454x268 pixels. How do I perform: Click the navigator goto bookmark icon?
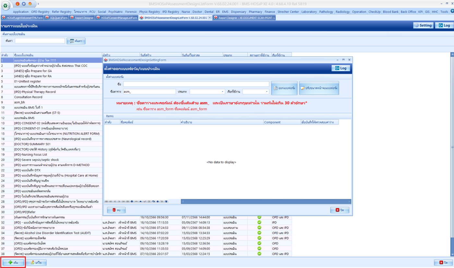(x=162, y=201)
